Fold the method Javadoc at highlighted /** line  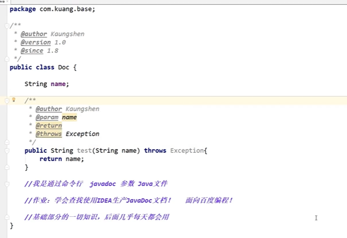tap(7, 101)
